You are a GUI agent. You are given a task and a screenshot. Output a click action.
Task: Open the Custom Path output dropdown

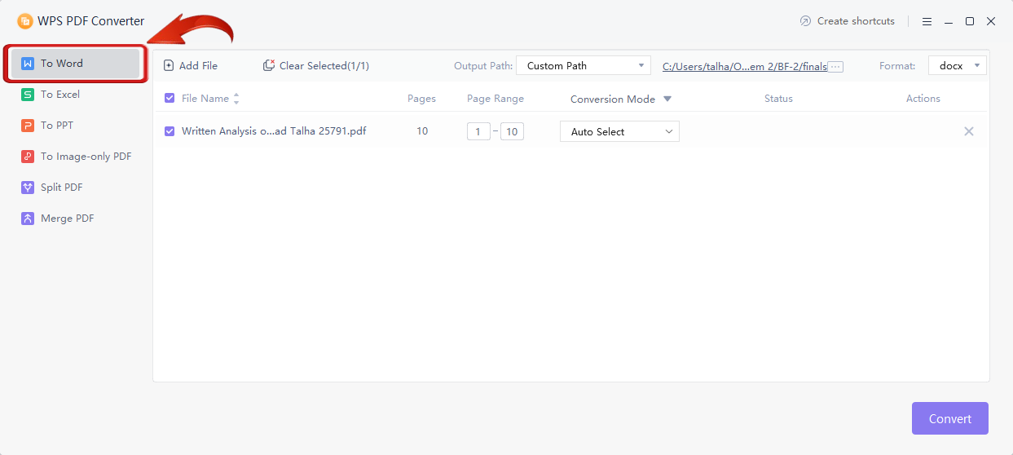point(583,66)
